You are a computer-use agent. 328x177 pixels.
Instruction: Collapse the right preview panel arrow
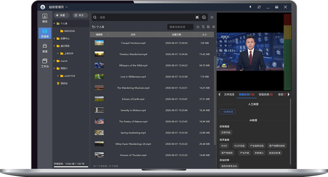[212, 17]
